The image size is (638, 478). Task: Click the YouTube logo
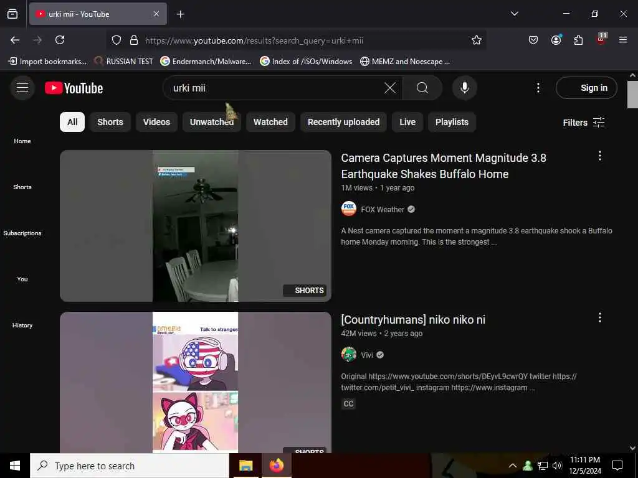(74, 88)
